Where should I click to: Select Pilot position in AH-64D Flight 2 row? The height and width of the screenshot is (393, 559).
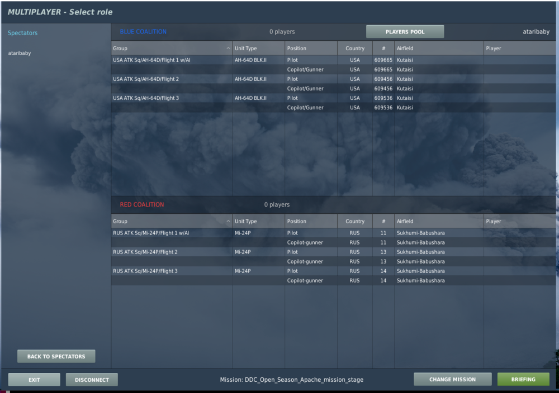pos(292,79)
